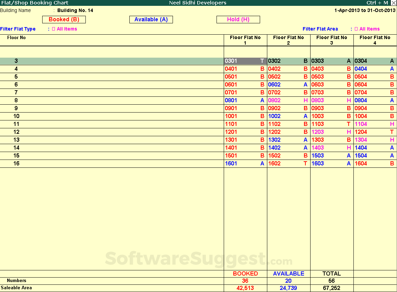
Task: Open details for booked flat 0402
Action: point(288,69)
